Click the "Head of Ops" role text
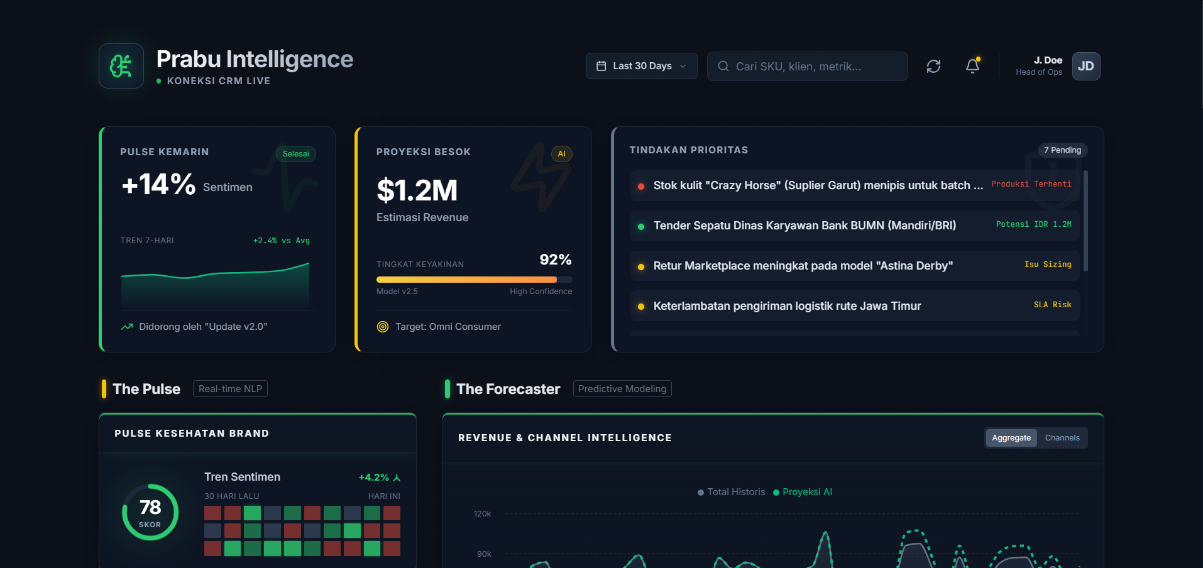This screenshot has width=1203, height=568. 1039,72
